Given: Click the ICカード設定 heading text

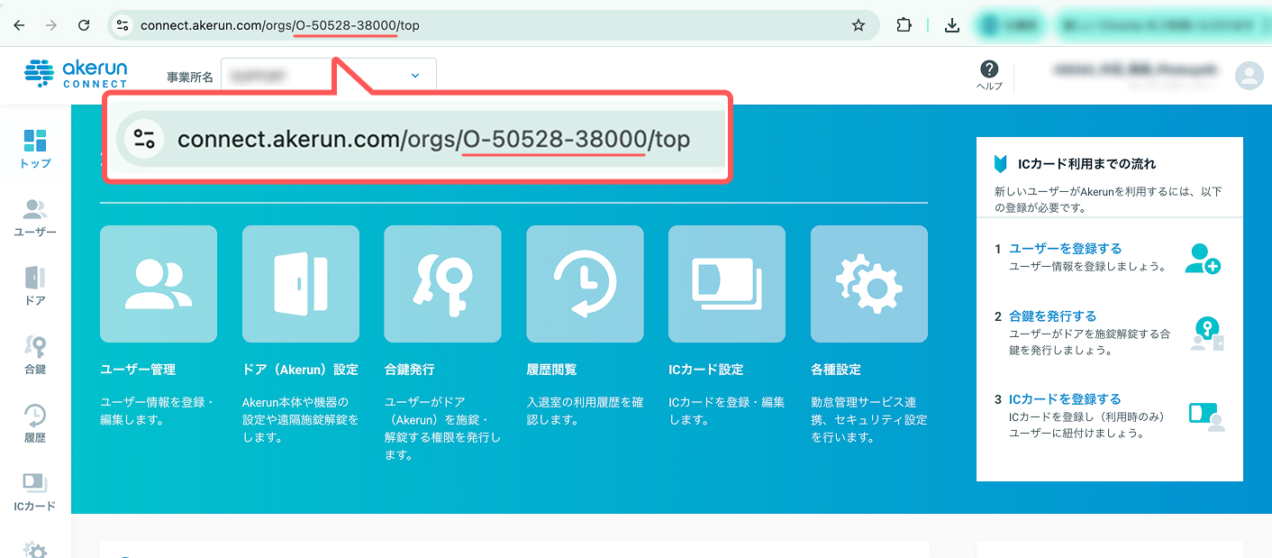Looking at the screenshot, I should [705, 370].
